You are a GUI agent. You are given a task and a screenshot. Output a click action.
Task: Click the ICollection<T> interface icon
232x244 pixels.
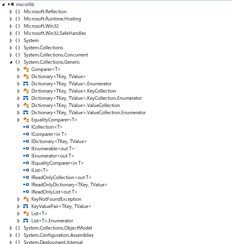[26, 127]
